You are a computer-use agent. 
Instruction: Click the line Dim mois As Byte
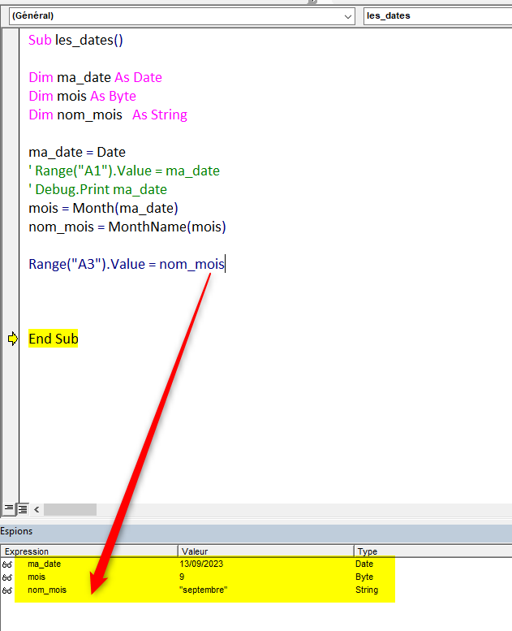pyautogui.click(x=83, y=96)
